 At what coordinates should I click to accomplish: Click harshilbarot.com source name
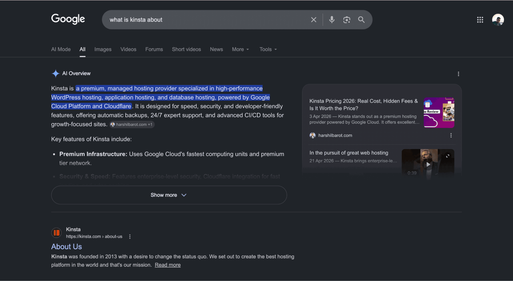(335, 135)
